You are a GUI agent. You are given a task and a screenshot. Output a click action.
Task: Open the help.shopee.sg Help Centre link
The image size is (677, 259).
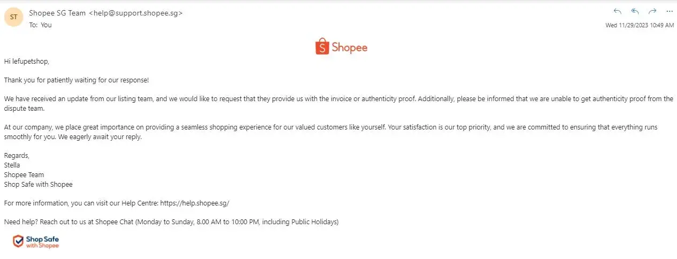195,203
